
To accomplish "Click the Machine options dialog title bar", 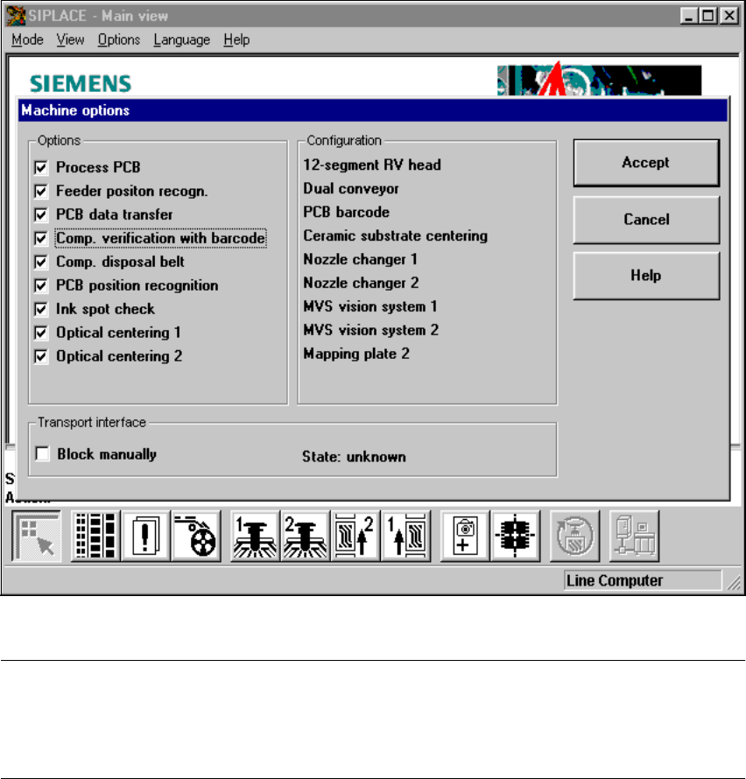I will pos(373,110).
